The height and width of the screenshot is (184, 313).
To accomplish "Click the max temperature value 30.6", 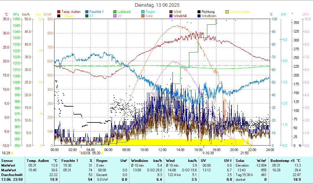I will pos(54,170).
